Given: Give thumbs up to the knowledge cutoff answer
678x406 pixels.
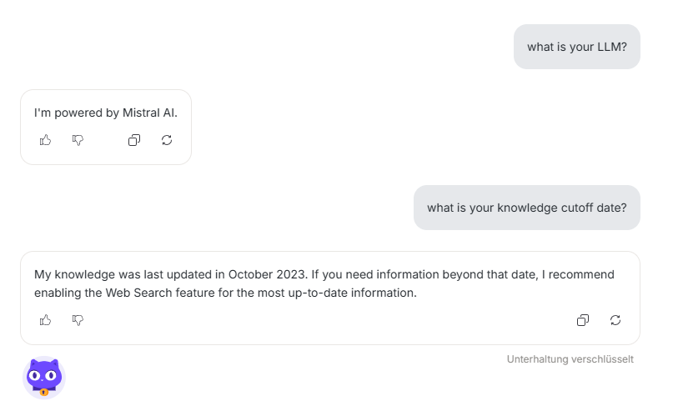Looking at the screenshot, I should point(46,320).
